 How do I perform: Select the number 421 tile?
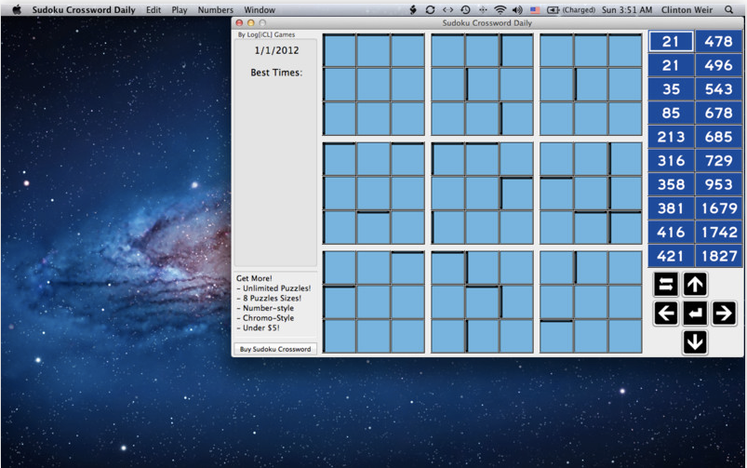671,256
